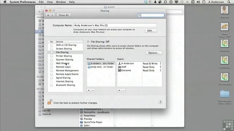Enable Remote Login checkbox
Viewport: 234px width, 131px height.
click(x=52, y=67)
